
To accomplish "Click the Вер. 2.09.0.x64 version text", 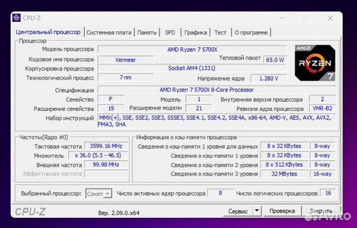I will (x=119, y=213).
